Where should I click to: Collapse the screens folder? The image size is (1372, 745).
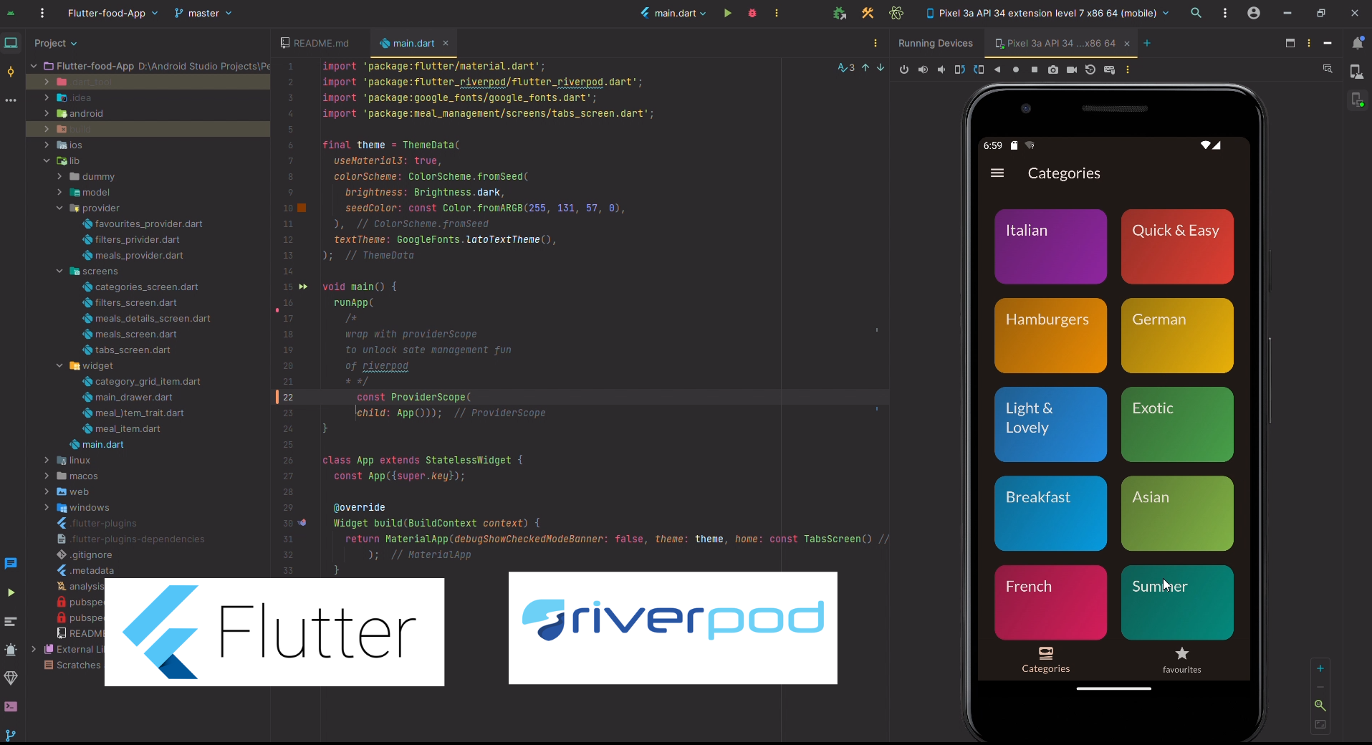tap(59, 271)
